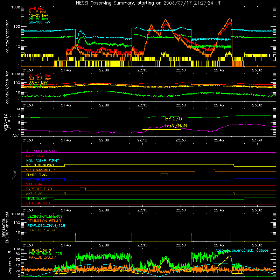The image size is (280, 280).
Task: Click the 'SC_TRANSMITTER' flag label
Action: (40, 170)
